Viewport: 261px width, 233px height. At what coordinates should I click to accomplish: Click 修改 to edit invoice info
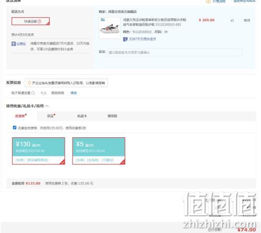pyautogui.click(x=74, y=93)
